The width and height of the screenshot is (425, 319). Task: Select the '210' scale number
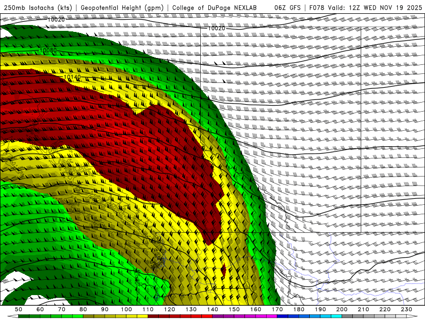tap(363, 309)
